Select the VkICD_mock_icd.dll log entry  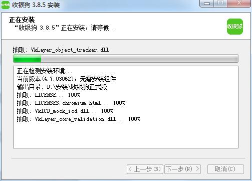(x=65, y=111)
